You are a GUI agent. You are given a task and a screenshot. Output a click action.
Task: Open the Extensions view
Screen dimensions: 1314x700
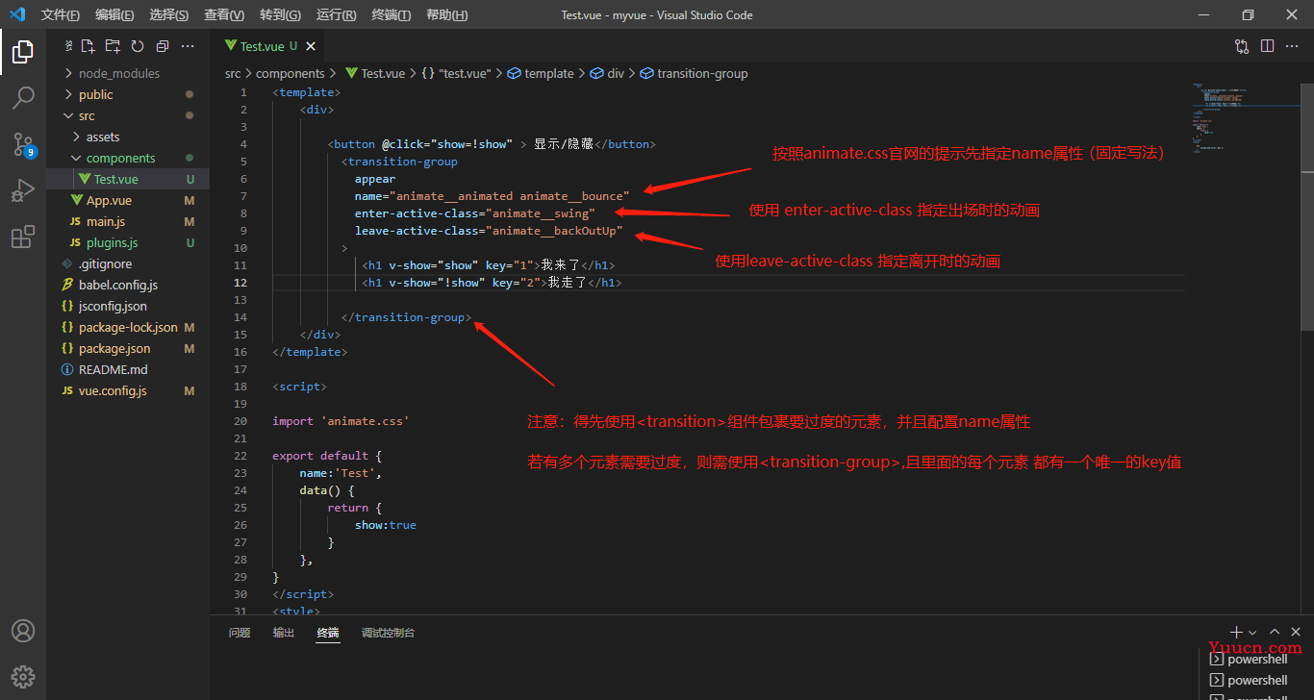coord(23,237)
